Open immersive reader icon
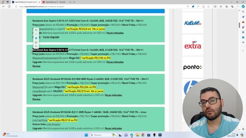This screenshot has height=138, width=246. (203, 7)
